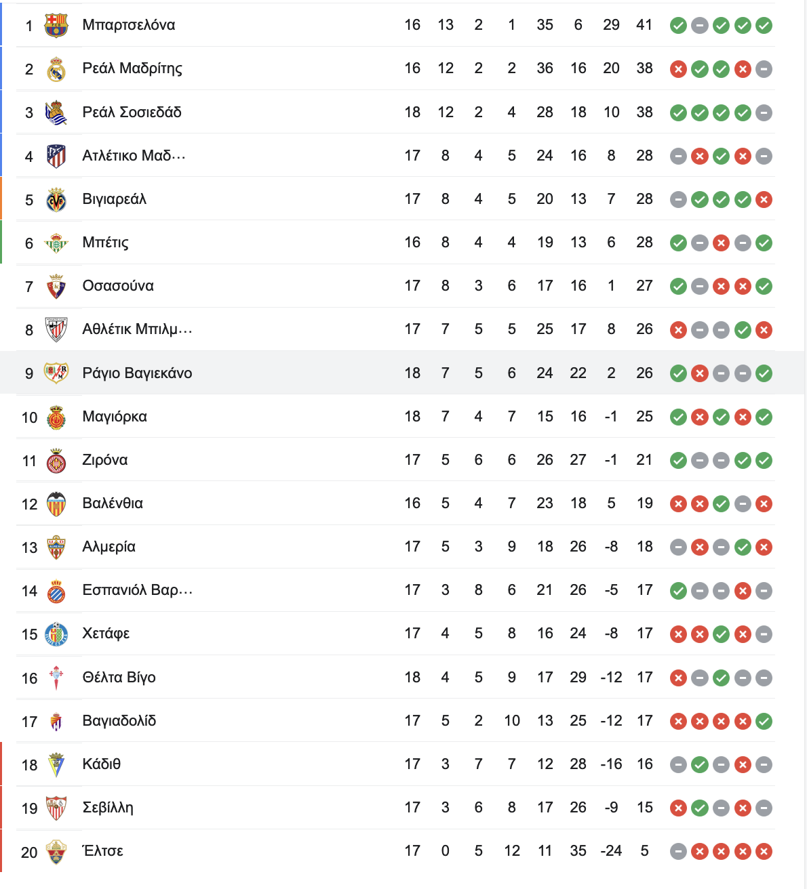Click Βαγιαδολίδ's green win form icon
The width and height of the screenshot is (807, 889).
pos(764,722)
